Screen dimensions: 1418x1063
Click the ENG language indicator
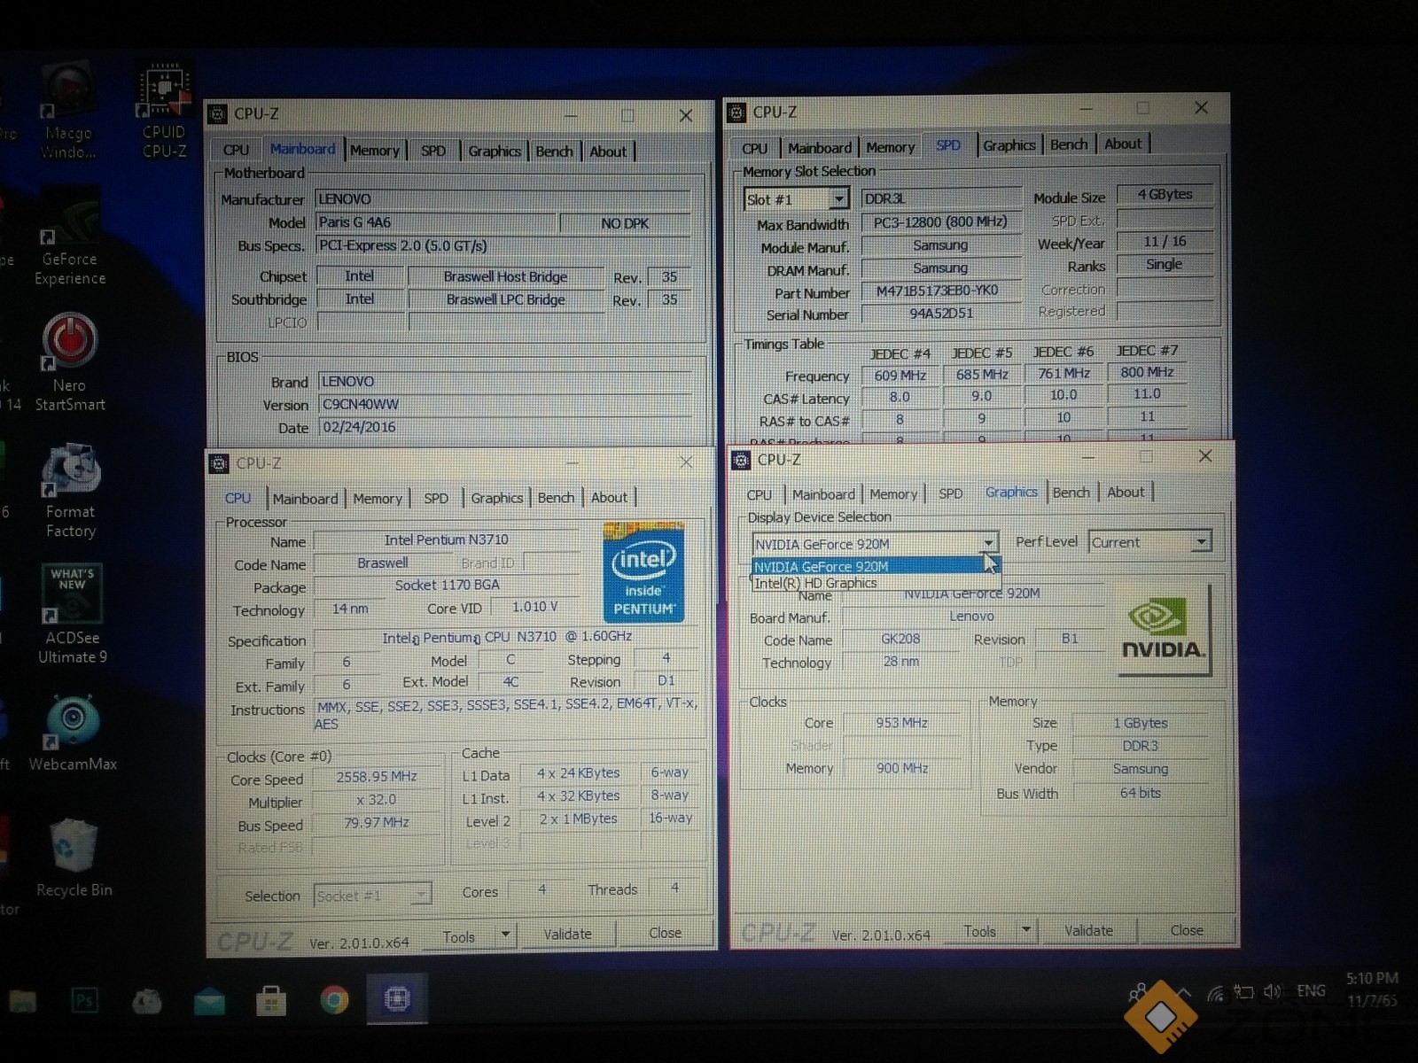pyautogui.click(x=1311, y=990)
